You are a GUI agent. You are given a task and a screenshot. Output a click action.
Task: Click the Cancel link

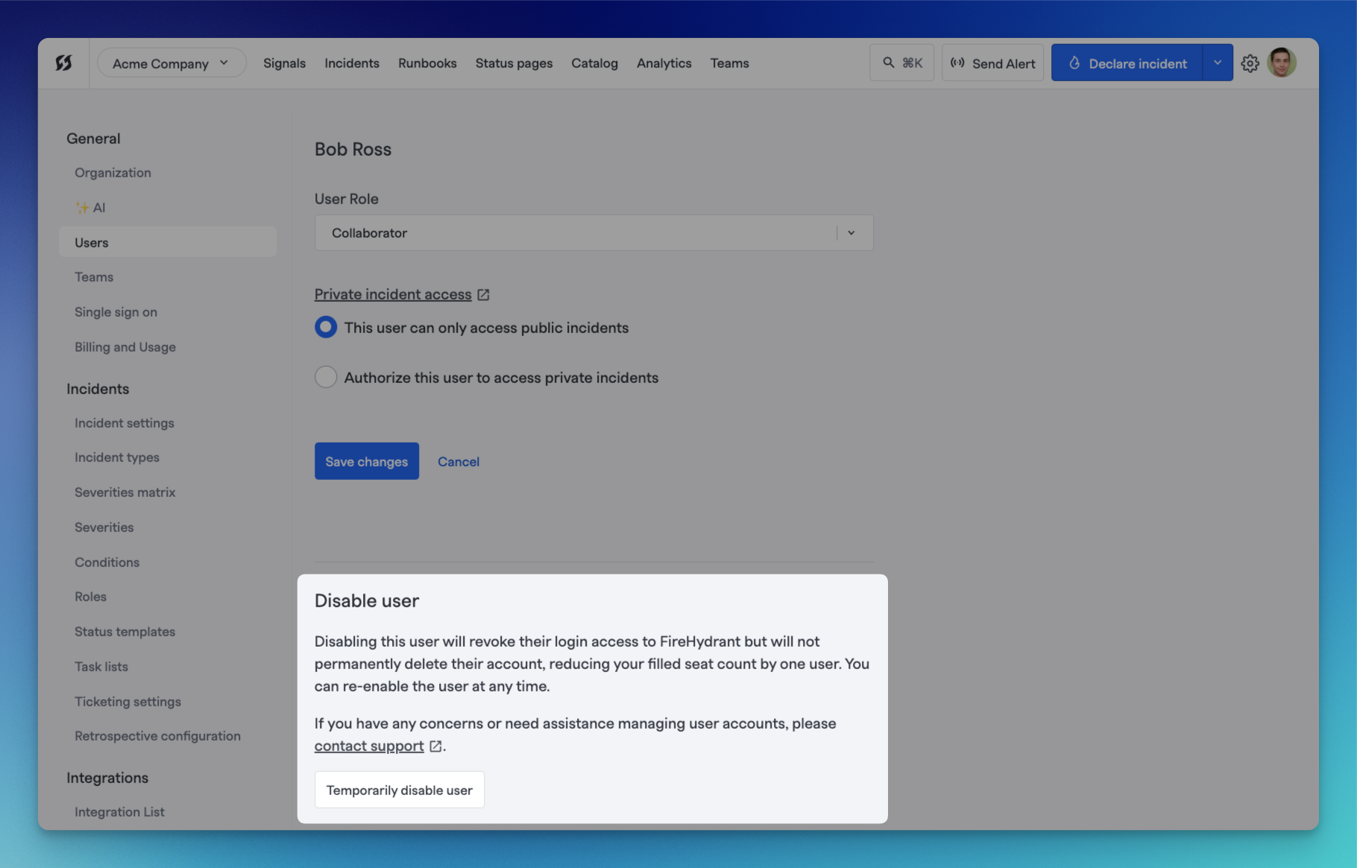pyautogui.click(x=459, y=461)
